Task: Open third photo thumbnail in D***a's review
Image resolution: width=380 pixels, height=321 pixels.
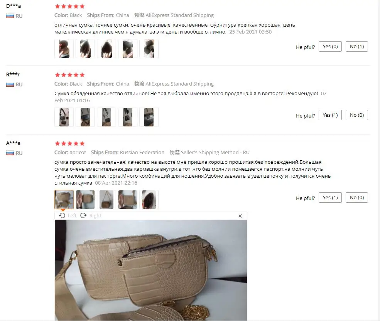Action: (106, 49)
